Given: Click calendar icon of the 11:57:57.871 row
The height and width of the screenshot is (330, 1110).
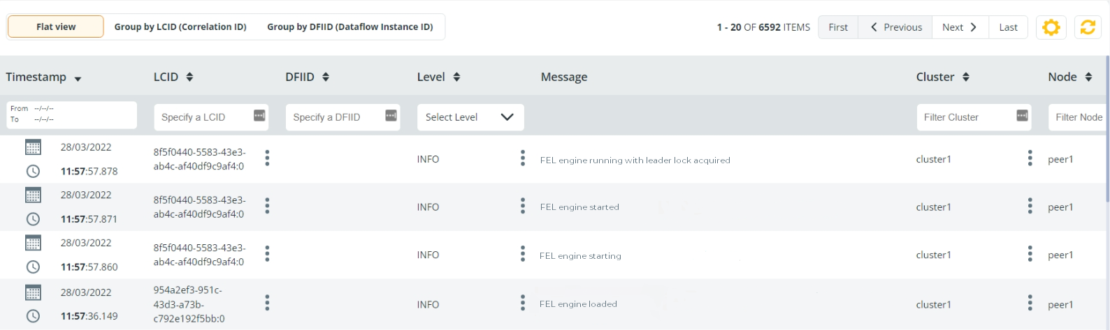Looking at the screenshot, I should click(33, 195).
